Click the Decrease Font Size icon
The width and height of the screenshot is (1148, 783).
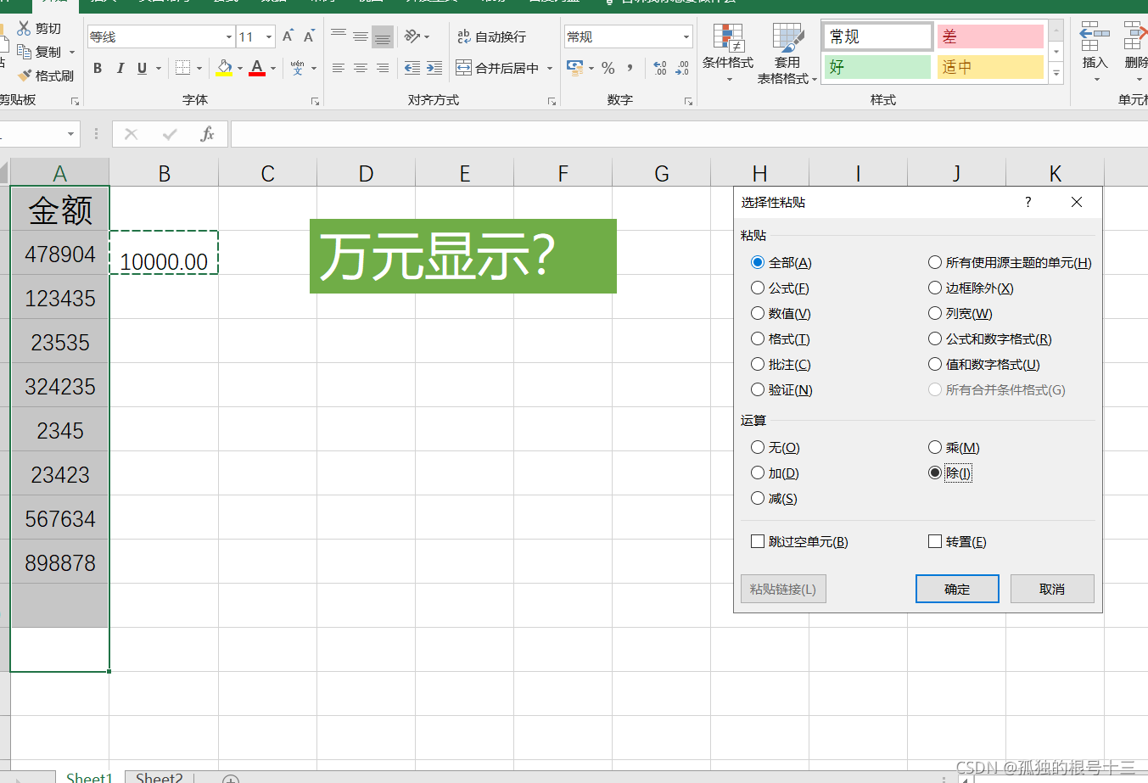click(309, 36)
